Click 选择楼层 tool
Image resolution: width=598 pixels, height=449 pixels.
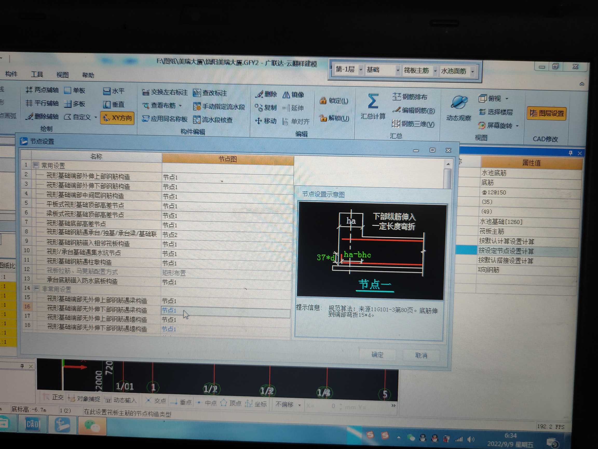coord(496,112)
